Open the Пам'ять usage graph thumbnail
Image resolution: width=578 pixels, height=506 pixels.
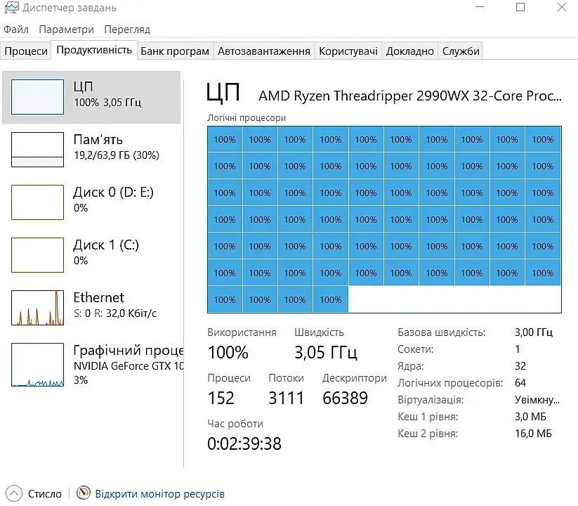[37, 150]
